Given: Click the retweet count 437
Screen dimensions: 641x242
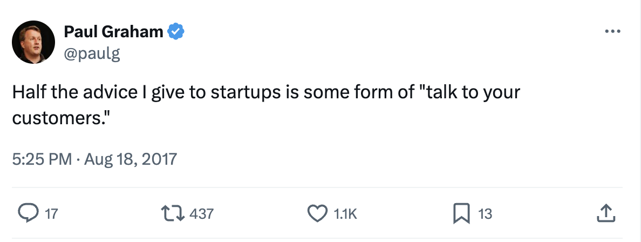Looking at the screenshot, I should coord(202,214).
